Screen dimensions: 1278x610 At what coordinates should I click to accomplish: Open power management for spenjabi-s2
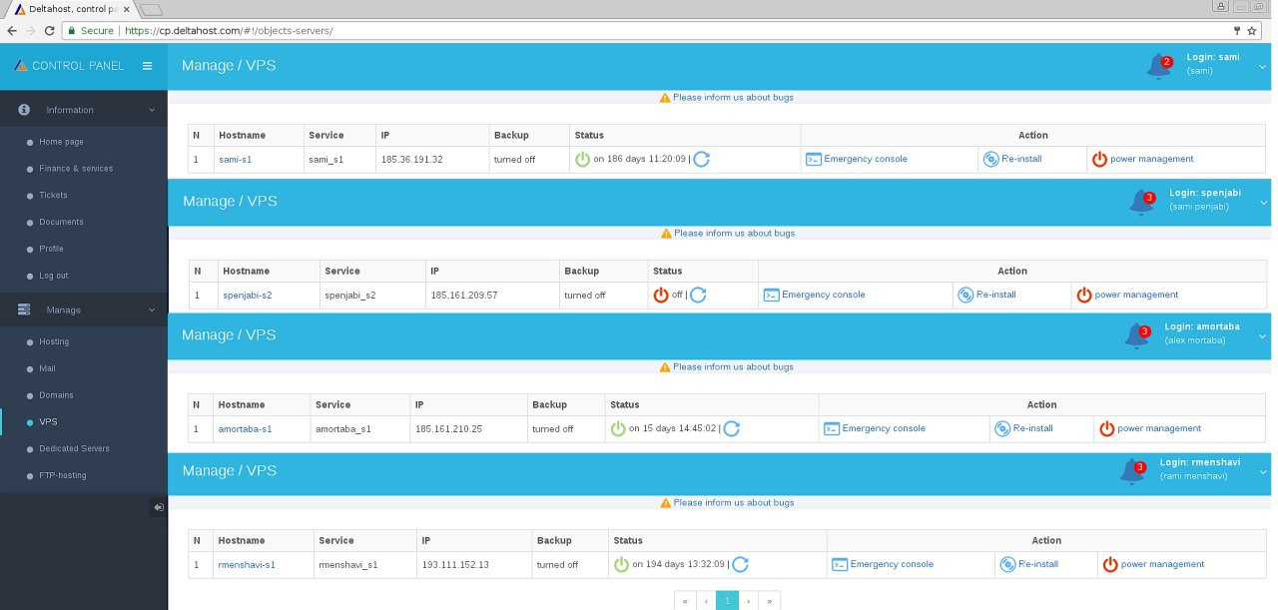1135,295
